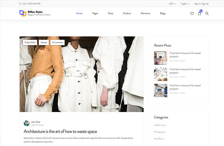
Task: Open the shopping cart bag icon
Action: point(199,14)
